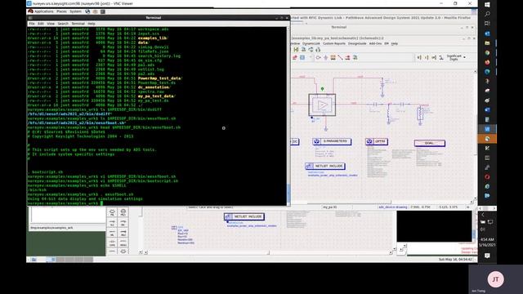Select the top-right component in the palette
Viewport: 523px width, 294px height.
(123, 212)
